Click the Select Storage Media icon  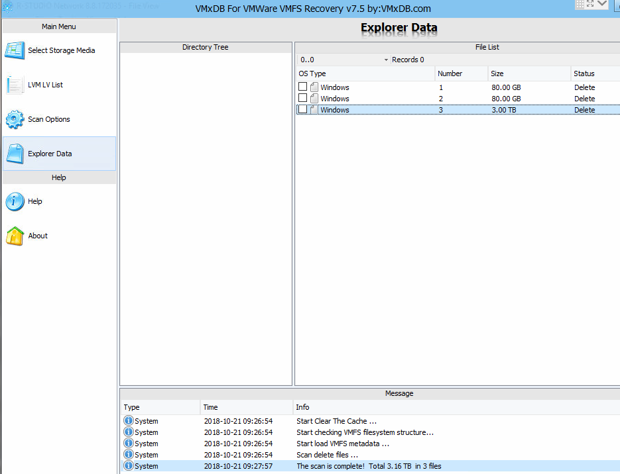(x=15, y=50)
